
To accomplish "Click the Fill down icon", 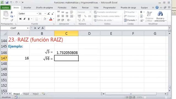I will (141, 16).
